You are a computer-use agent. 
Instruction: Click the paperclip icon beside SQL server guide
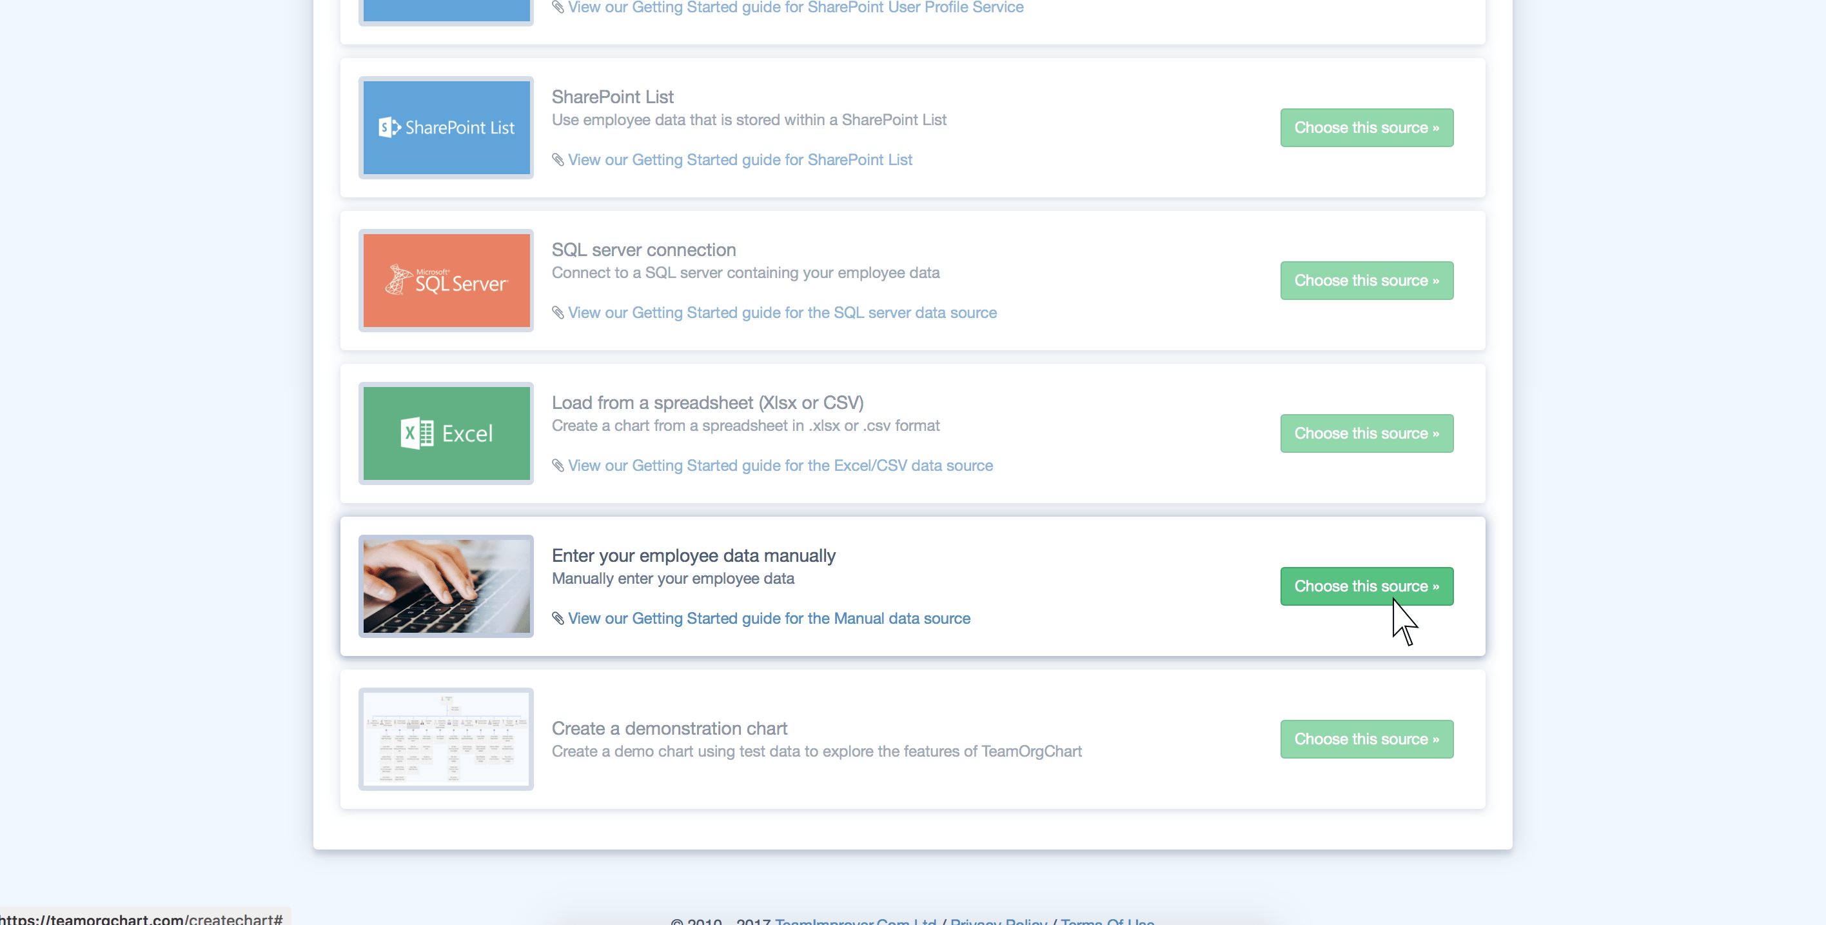[x=558, y=313]
